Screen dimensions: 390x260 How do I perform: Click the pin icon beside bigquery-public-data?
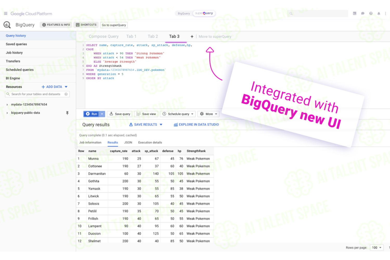[67, 113]
